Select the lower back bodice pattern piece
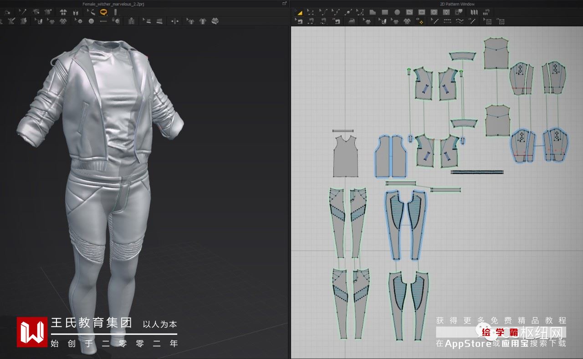The width and height of the screenshot is (583, 359). pyautogui.click(x=497, y=121)
